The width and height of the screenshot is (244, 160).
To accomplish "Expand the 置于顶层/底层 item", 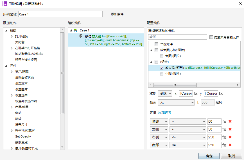I will click(x=12, y=131).
